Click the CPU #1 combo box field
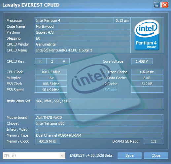This screenshot has height=164, width=171. [x=34, y=156]
